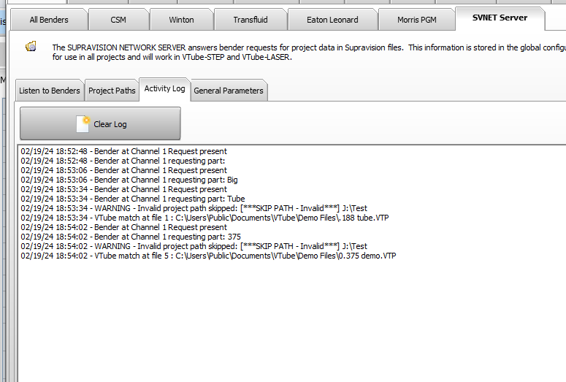Select the empty 18:52:48 requesting part line
Screen dimensions: 566x382
coord(123,161)
